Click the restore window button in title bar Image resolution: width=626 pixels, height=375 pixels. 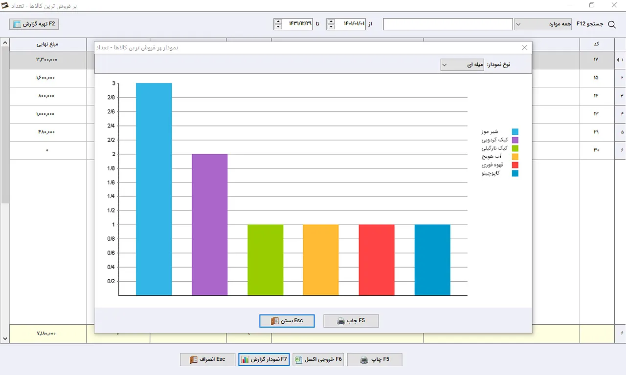592,5
